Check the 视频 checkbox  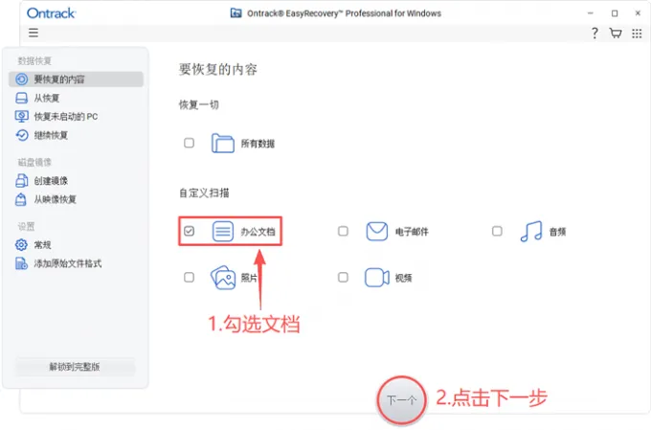[x=343, y=277]
